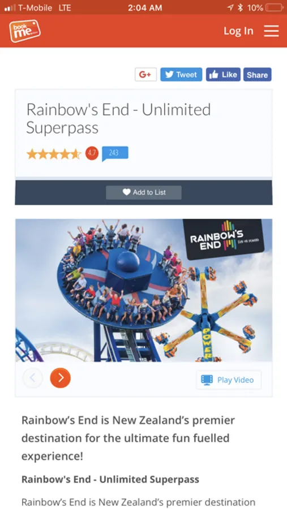Tap the bookme logo
This screenshot has height=509, width=287.
coord(25,31)
